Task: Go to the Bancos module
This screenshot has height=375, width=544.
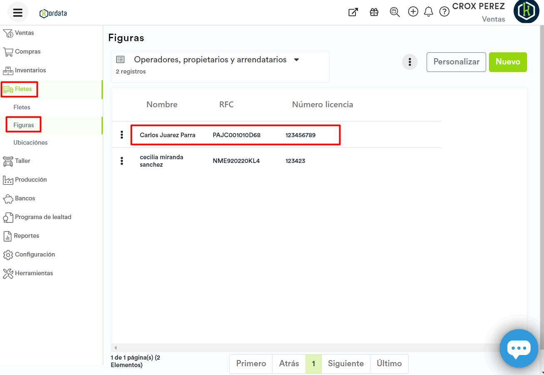Action: [25, 198]
